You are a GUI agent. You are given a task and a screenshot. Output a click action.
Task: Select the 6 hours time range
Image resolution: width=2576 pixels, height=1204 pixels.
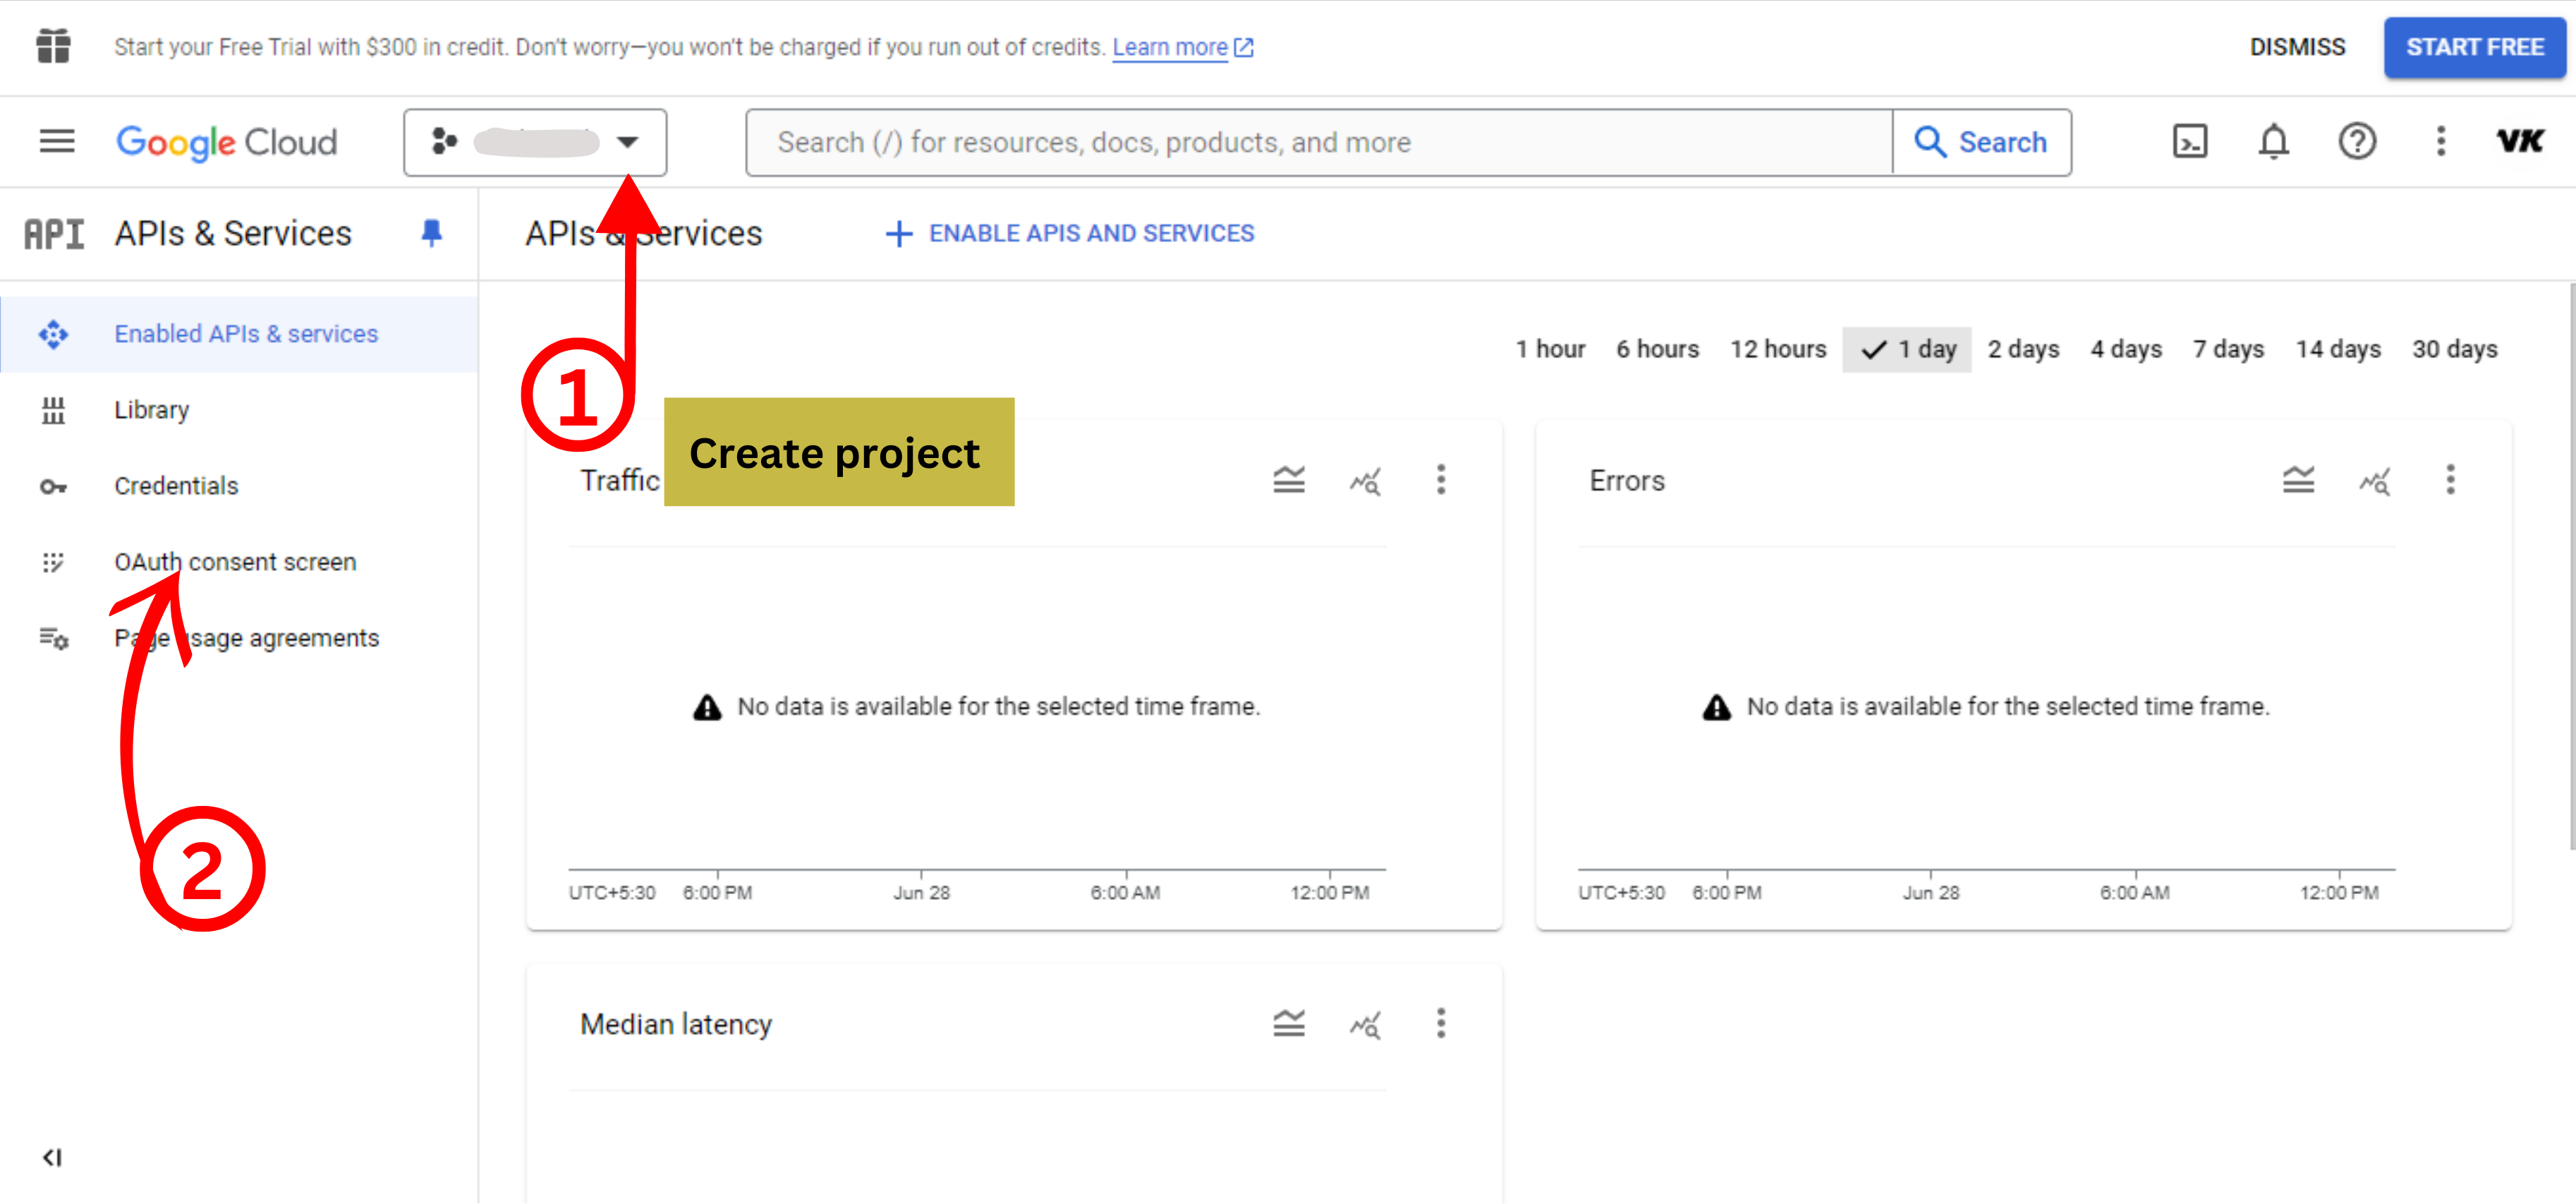[x=1658, y=349]
